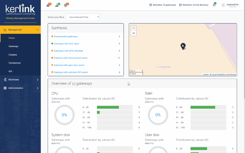Open Selection (0 gateways) basket
245x153 pixels.
(162, 5)
